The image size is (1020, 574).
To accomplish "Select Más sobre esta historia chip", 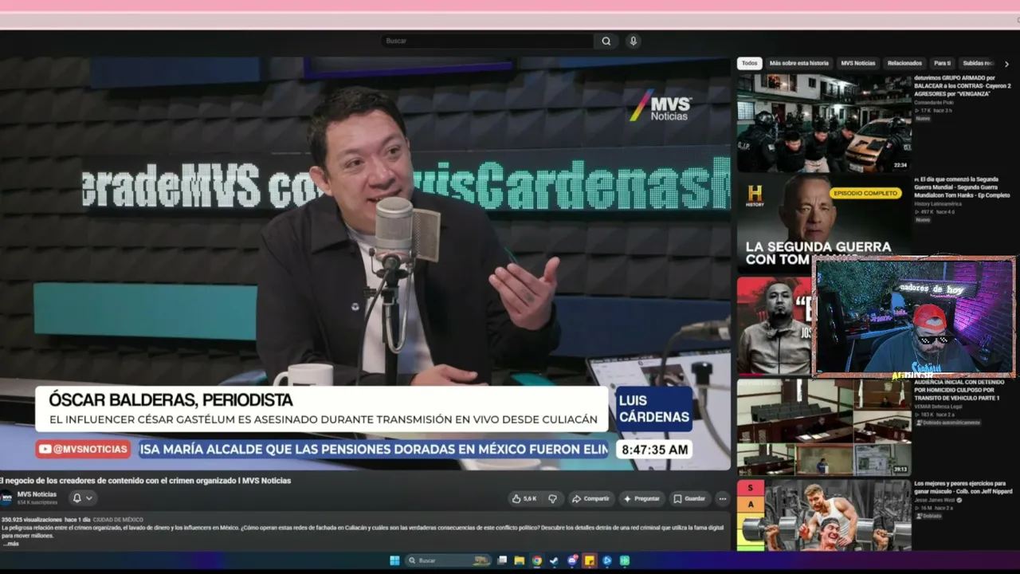I will 798,63.
